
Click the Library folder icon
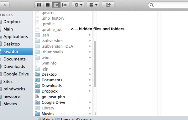37,108
